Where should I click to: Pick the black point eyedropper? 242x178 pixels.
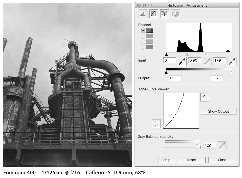182,61
